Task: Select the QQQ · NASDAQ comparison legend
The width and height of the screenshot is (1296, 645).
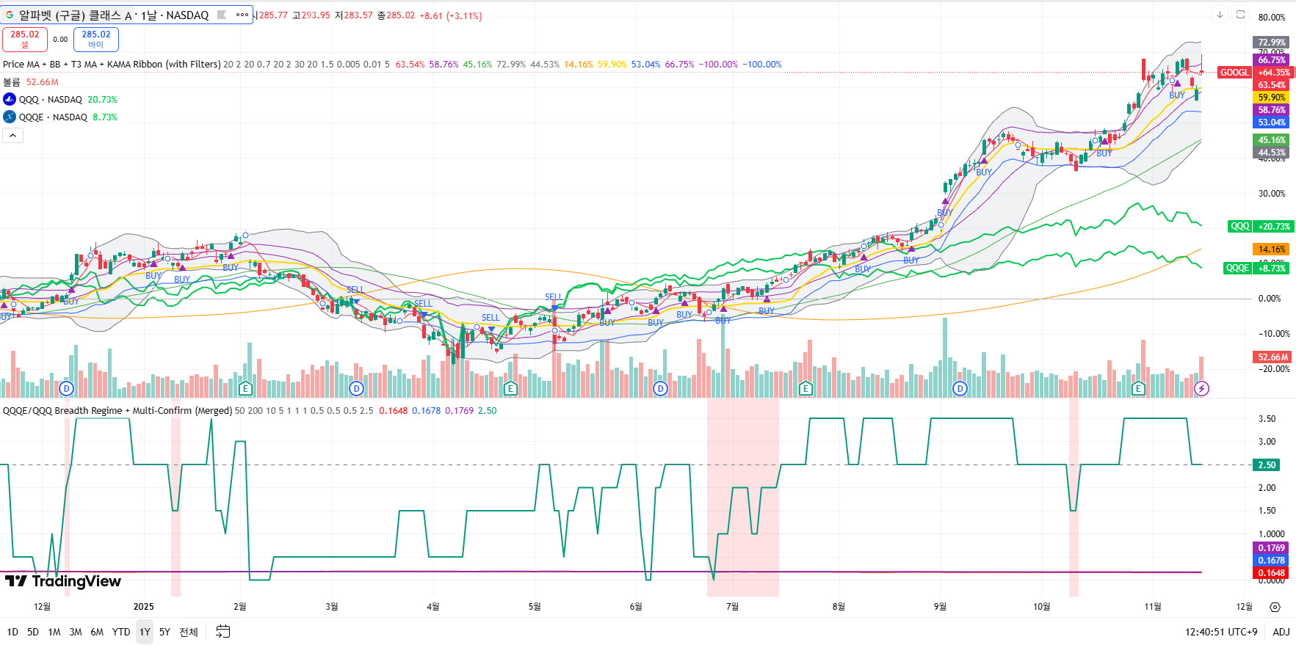Action: 51,99
